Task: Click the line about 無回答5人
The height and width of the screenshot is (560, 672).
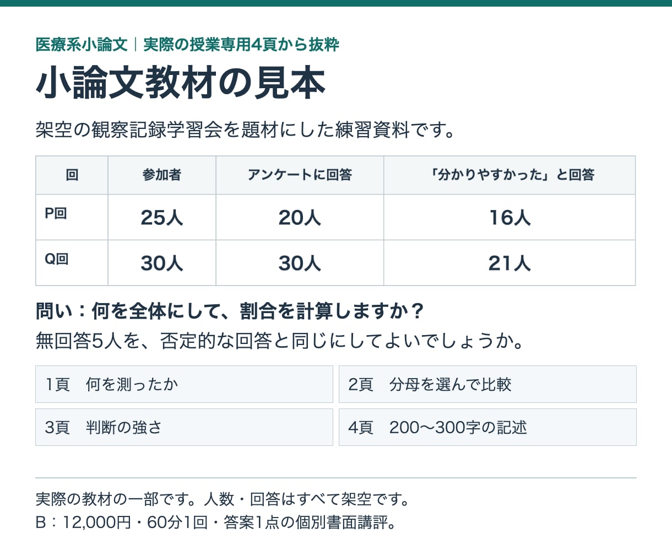Action: [x=279, y=341]
